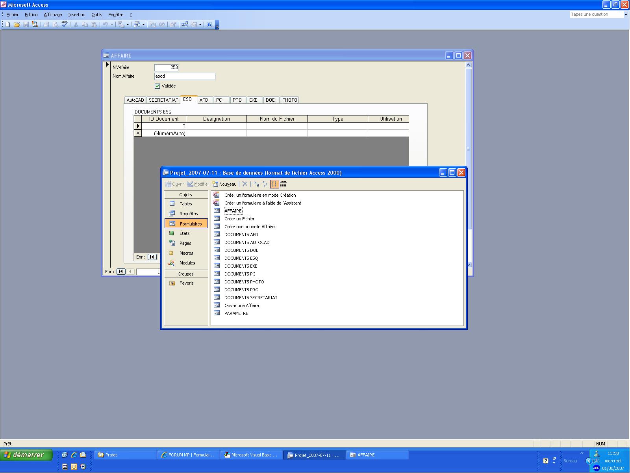
Task: Expand the New Object dropdown arrow
Action: [x=200, y=24]
